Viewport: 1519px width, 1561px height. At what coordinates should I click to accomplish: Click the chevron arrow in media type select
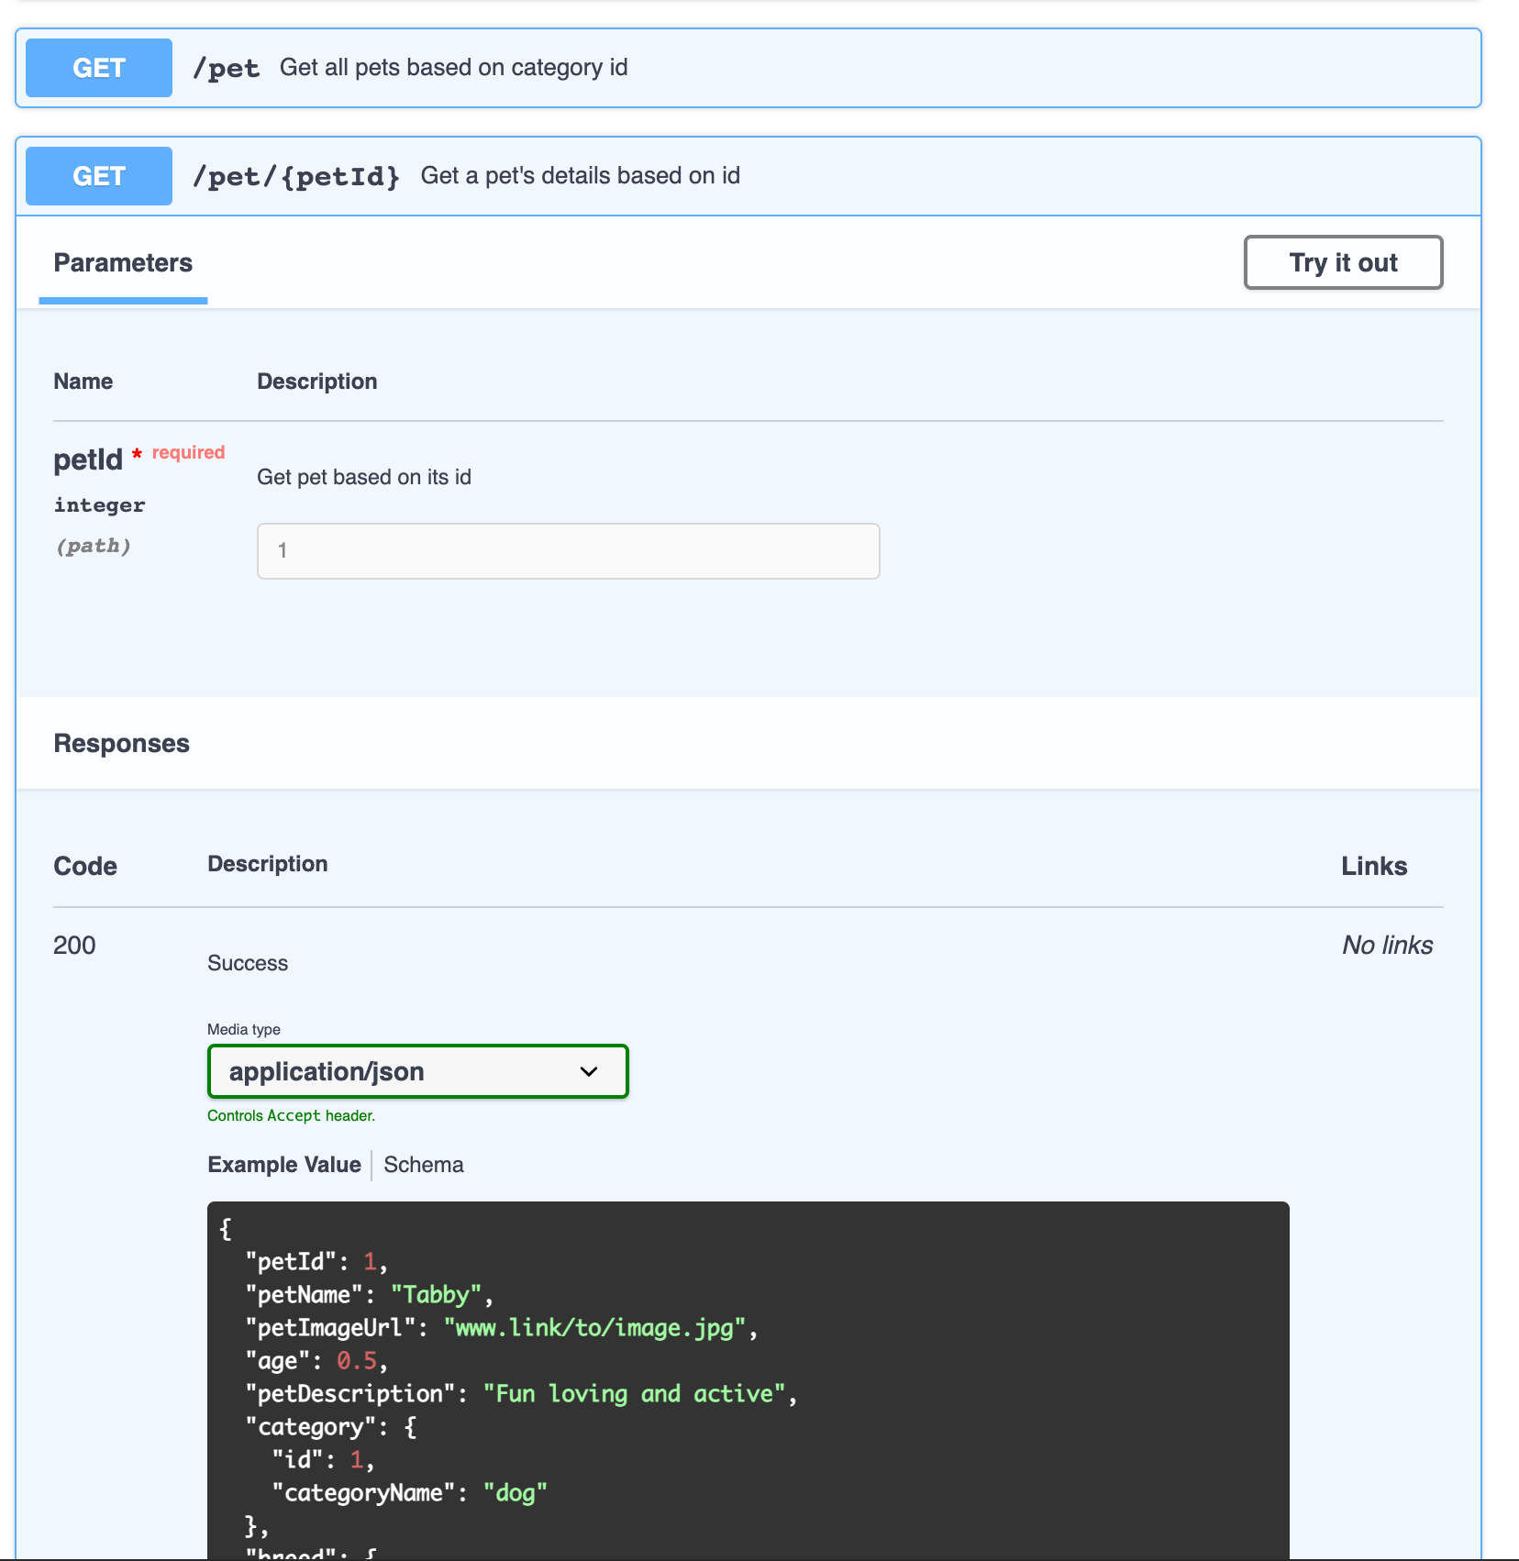pos(589,1071)
